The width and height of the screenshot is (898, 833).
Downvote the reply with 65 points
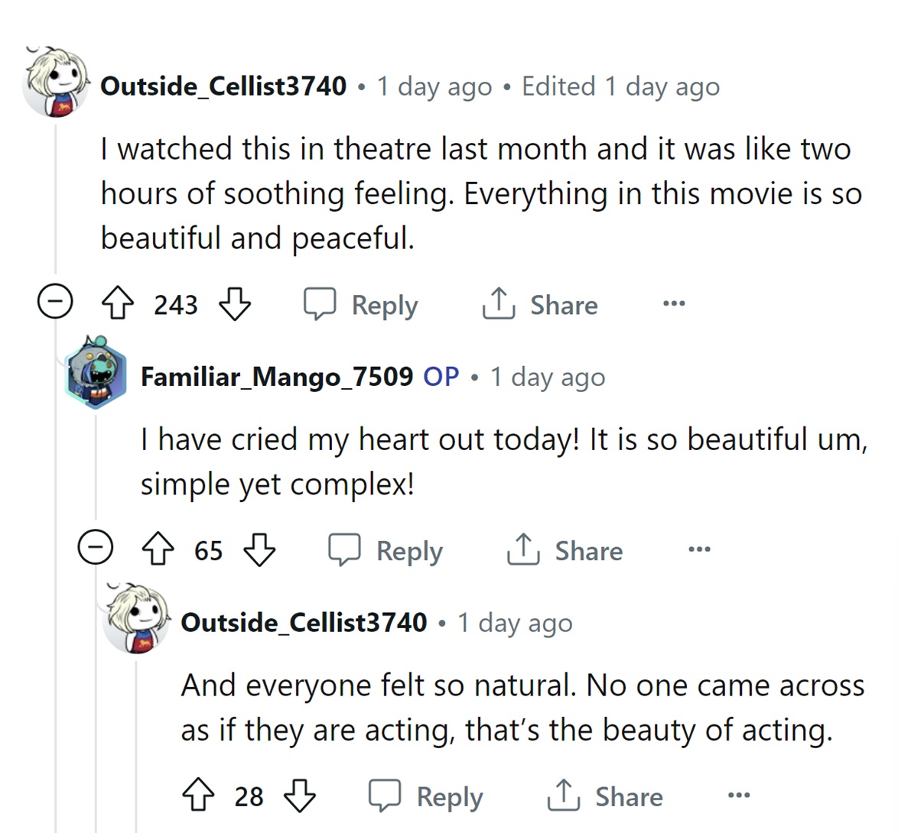pyautogui.click(x=259, y=550)
